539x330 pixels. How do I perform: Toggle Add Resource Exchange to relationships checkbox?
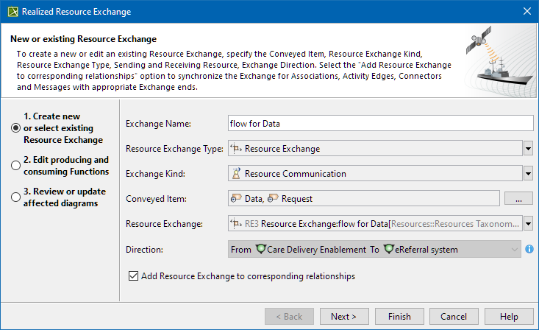[x=133, y=277]
